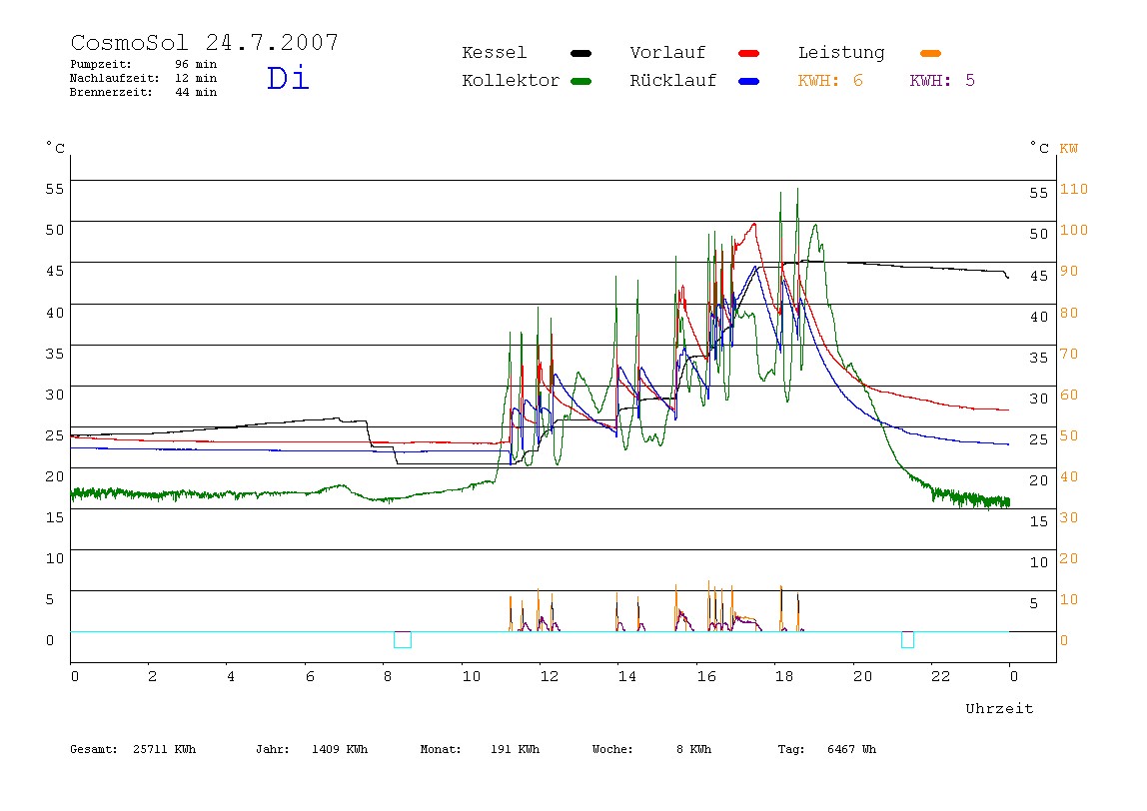Screen dimensions: 1147x811
Task: Click the Rücklauf legend label
Action: (x=672, y=81)
